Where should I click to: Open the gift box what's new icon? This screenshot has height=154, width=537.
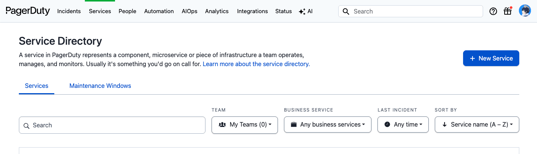(508, 11)
